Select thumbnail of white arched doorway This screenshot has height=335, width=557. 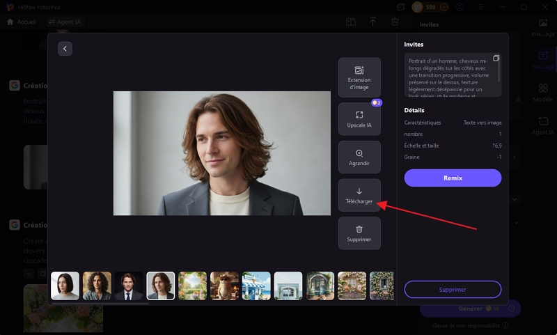(288, 286)
